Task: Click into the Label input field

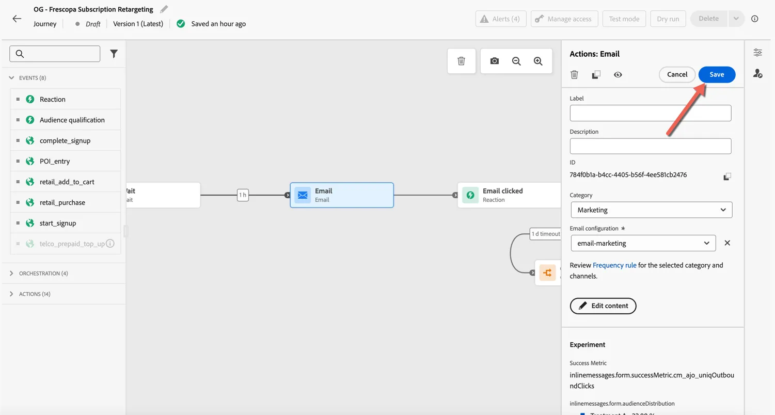Action: click(x=651, y=113)
